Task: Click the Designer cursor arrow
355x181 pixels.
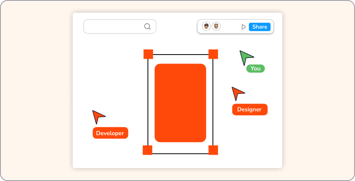Action: 237,93
